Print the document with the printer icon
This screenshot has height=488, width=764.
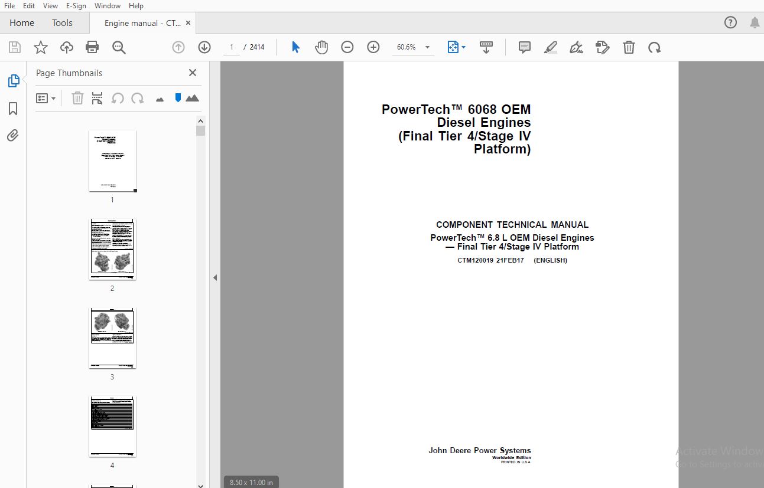coord(92,47)
